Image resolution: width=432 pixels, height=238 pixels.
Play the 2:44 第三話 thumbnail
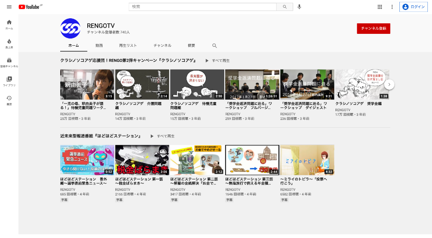(252, 160)
